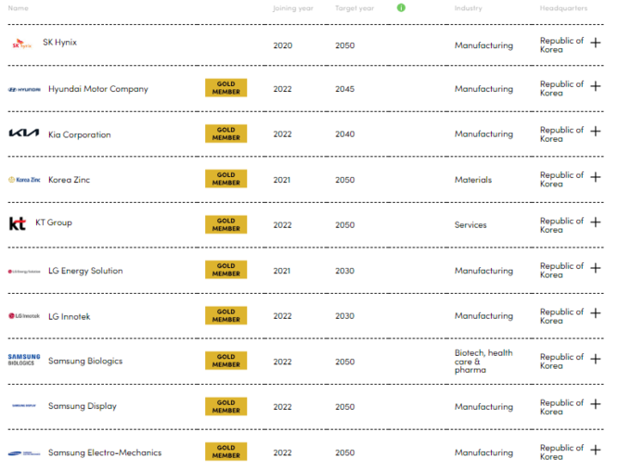Expand the SK Hynix row with plus
Viewport: 631px width, 470px height.
[596, 43]
